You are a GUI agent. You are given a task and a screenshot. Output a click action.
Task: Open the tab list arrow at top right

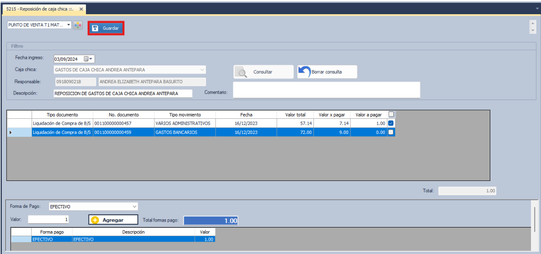coord(537,9)
